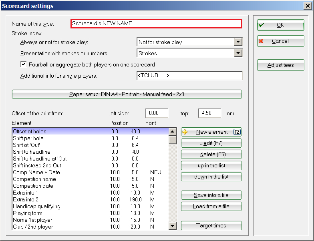314x241 pixels.
Task: Click the ...delete (F5) button
Action: (x=211, y=155)
